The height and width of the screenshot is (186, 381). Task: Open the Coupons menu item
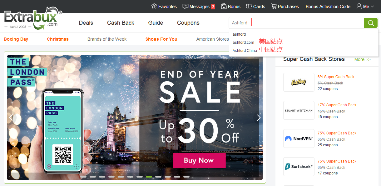188,23
